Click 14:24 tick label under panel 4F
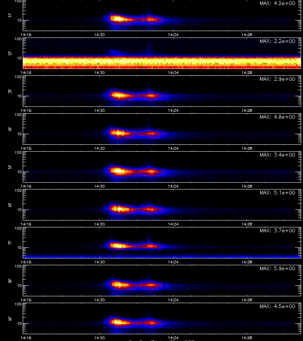The image size is (303, 341). [173, 148]
